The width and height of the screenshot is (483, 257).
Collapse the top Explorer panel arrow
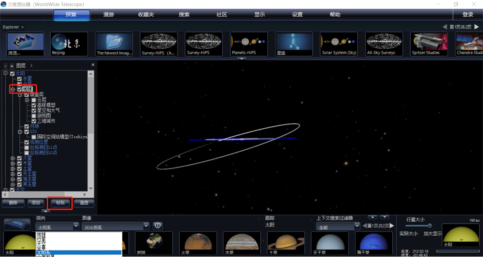(x=241, y=59)
